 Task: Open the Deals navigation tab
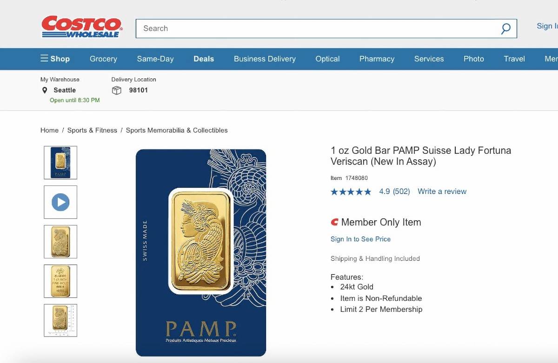pos(204,59)
